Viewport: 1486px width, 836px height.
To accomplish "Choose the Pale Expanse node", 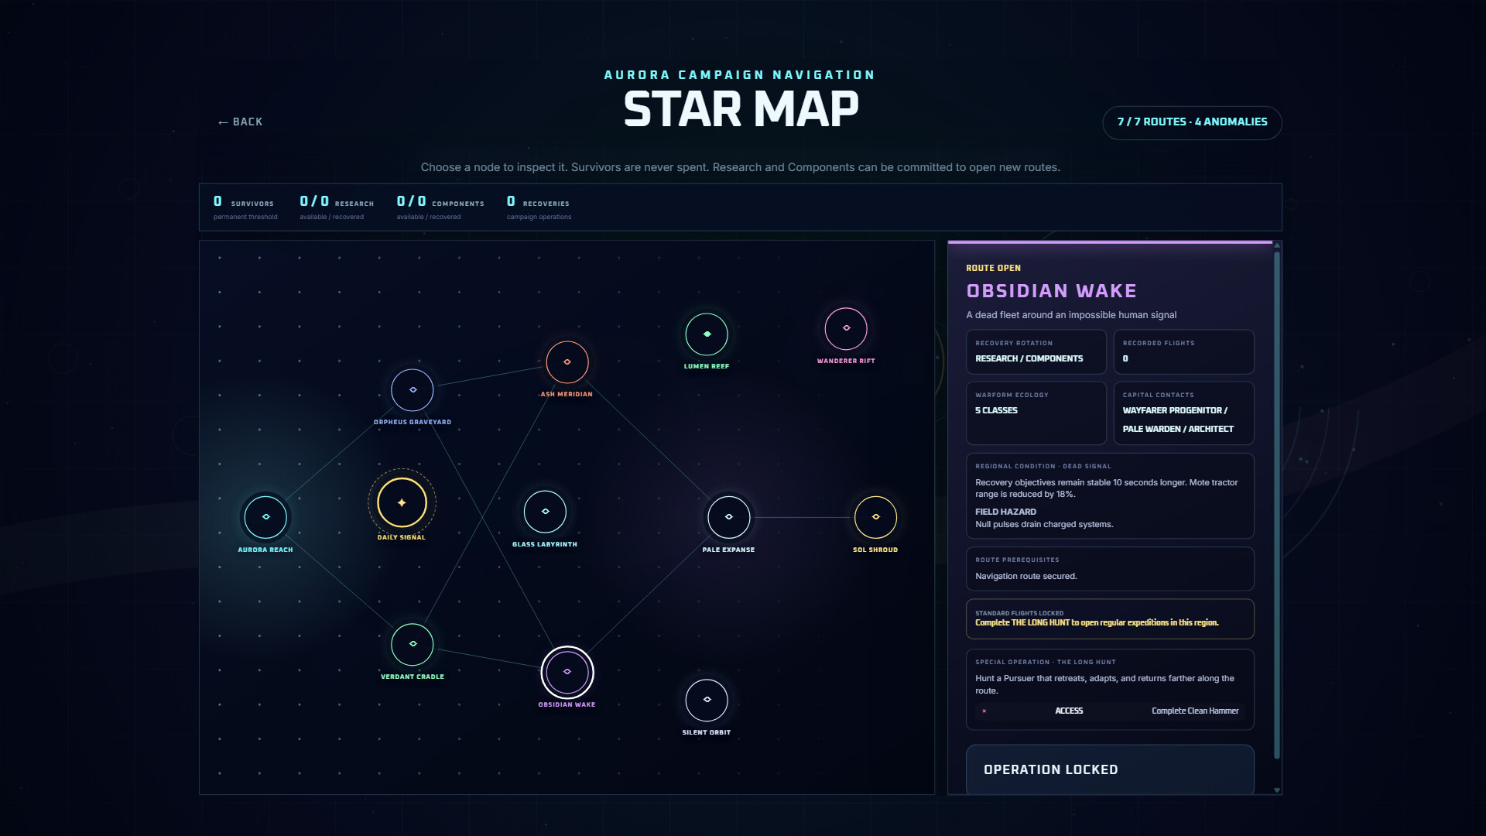I will click(728, 517).
